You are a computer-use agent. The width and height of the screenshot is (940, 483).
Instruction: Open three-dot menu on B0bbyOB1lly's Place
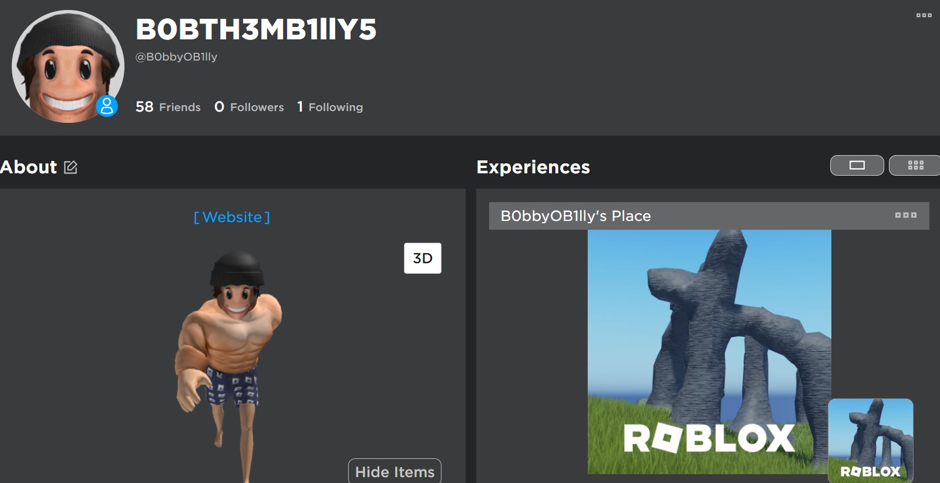tap(906, 216)
